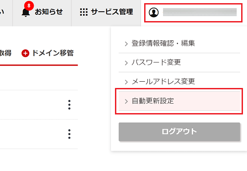The image size is (247, 171).
Task: Click the ログアウト button
Action: [x=179, y=132]
